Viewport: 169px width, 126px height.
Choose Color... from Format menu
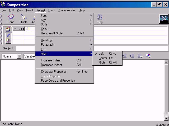(x=64, y=29)
